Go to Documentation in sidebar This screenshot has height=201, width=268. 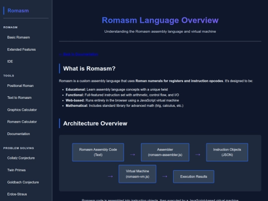pyautogui.click(x=18, y=134)
